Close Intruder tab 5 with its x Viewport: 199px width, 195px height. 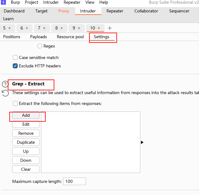pos(9,28)
